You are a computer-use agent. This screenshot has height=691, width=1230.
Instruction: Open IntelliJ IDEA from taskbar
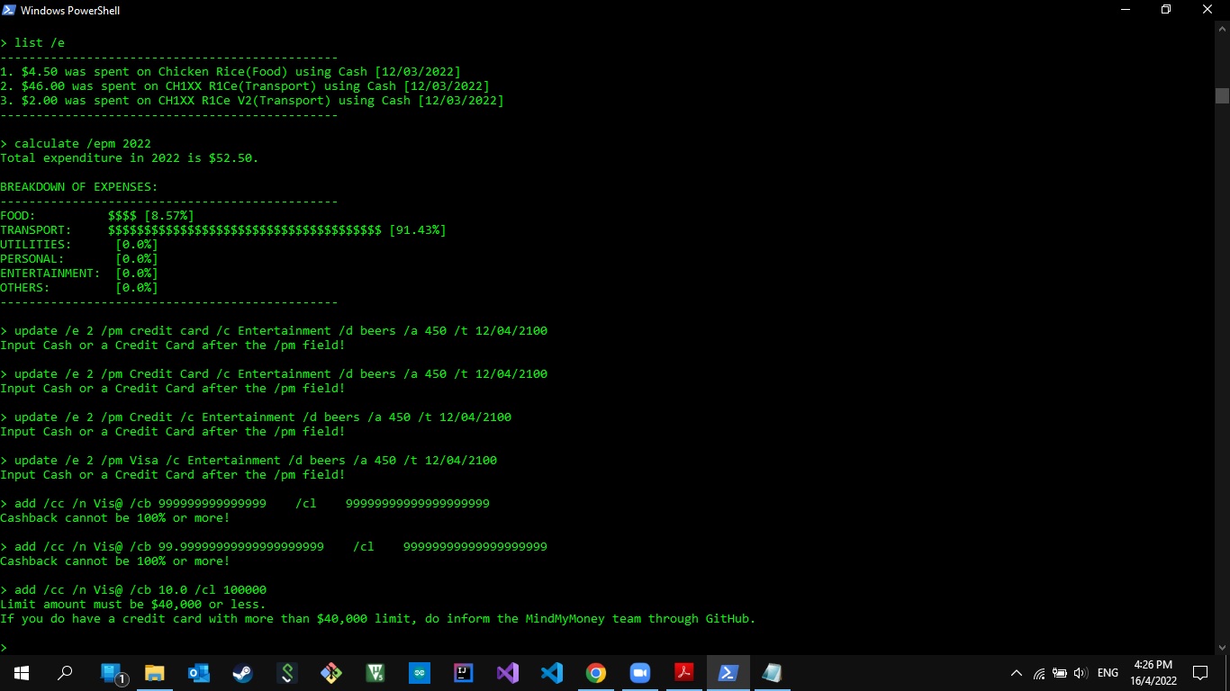(x=464, y=673)
